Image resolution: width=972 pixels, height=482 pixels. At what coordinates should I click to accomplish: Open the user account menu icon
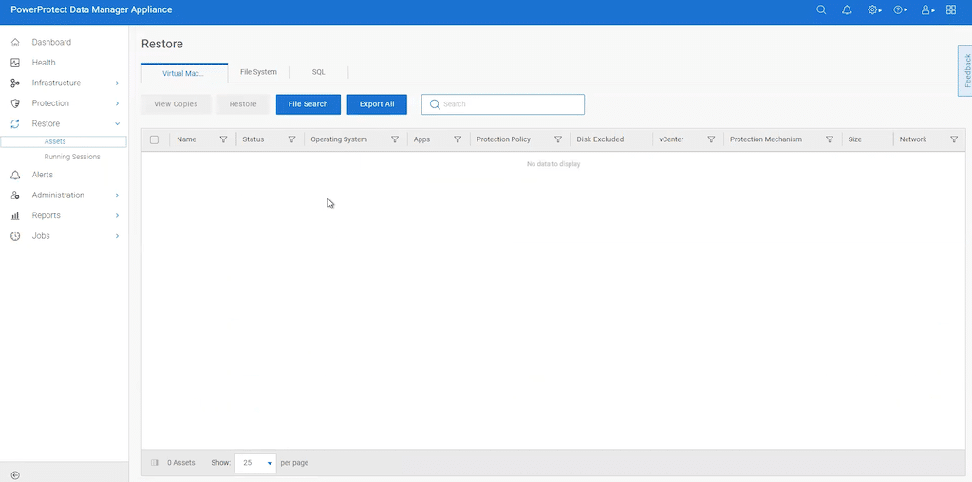point(927,9)
